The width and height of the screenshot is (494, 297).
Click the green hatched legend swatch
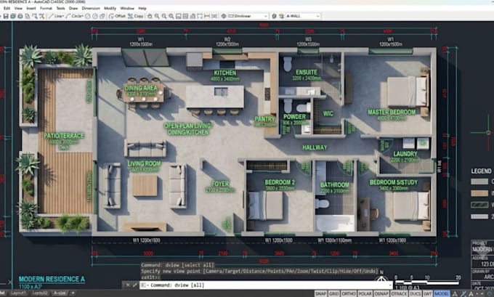(x=479, y=205)
